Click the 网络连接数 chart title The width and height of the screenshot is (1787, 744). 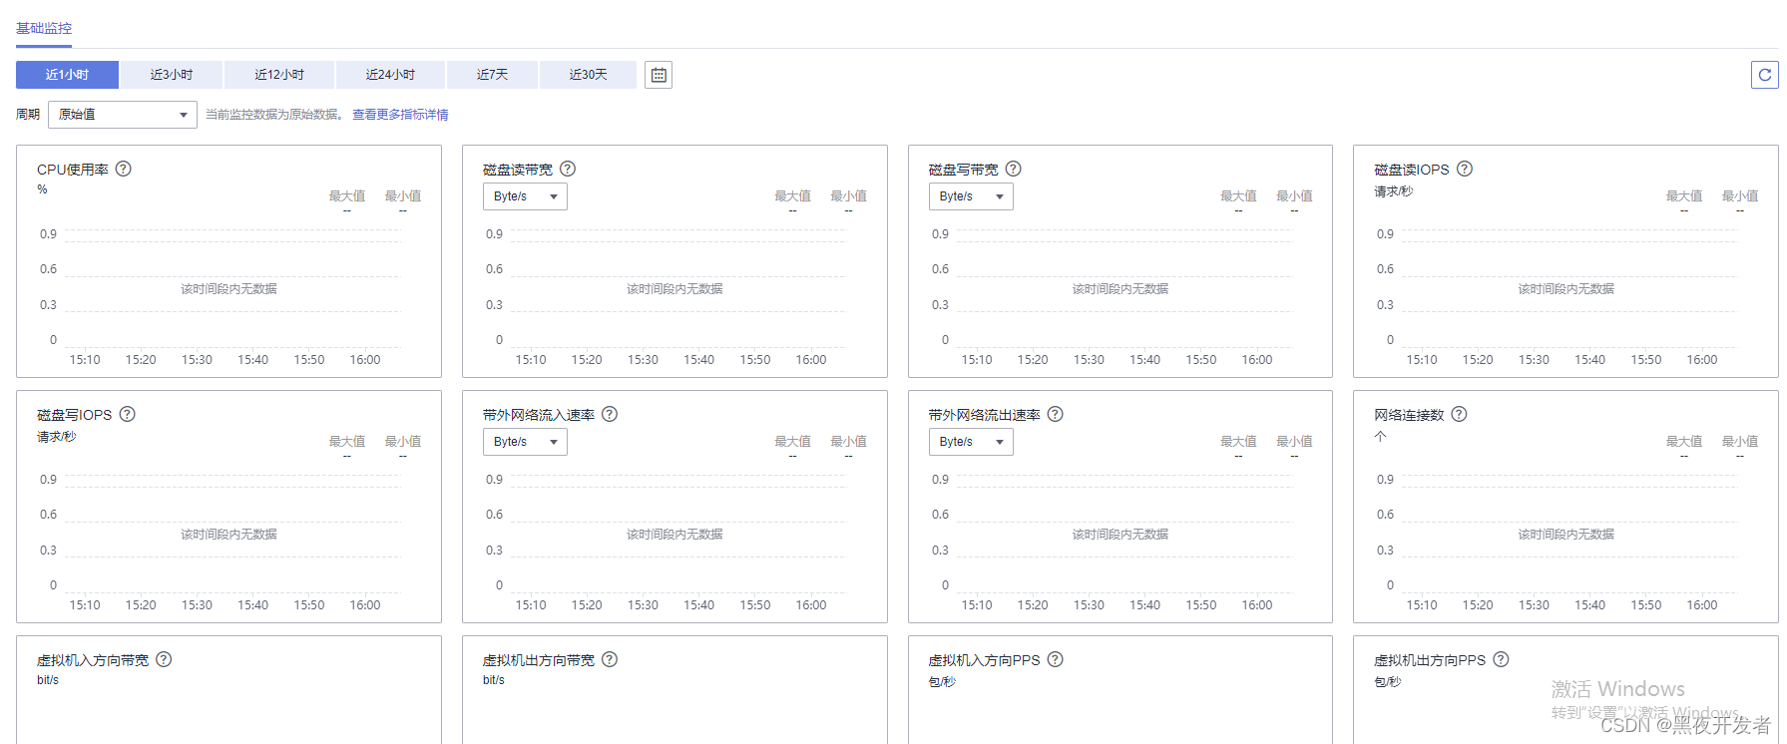(x=1409, y=415)
